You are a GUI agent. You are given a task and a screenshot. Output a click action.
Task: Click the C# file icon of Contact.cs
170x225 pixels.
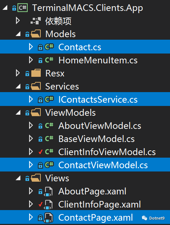point(49,47)
